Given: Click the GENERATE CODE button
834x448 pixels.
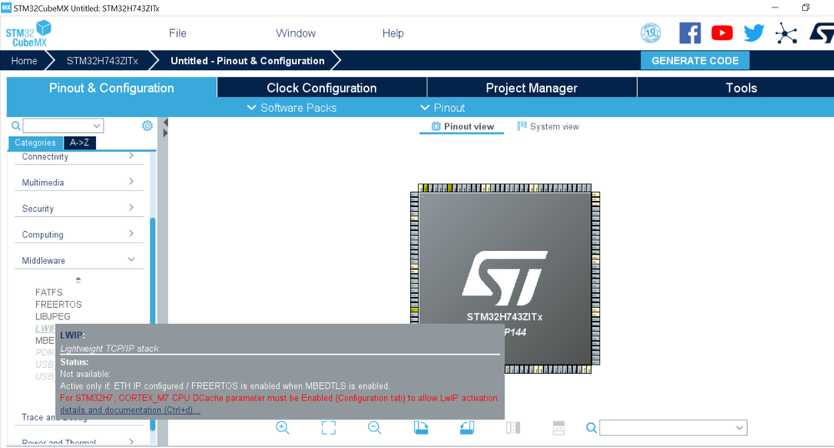Looking at the screenshot, I should (695, 61).
